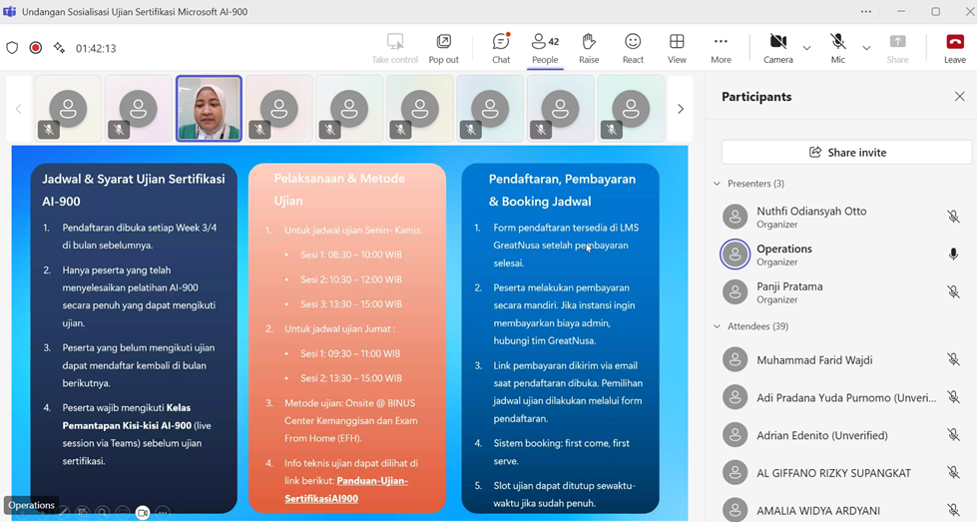Click AL GIFFANO RIZKY SUPANGKAT's mic icon

pyautogui.click(x=953, y=473)
